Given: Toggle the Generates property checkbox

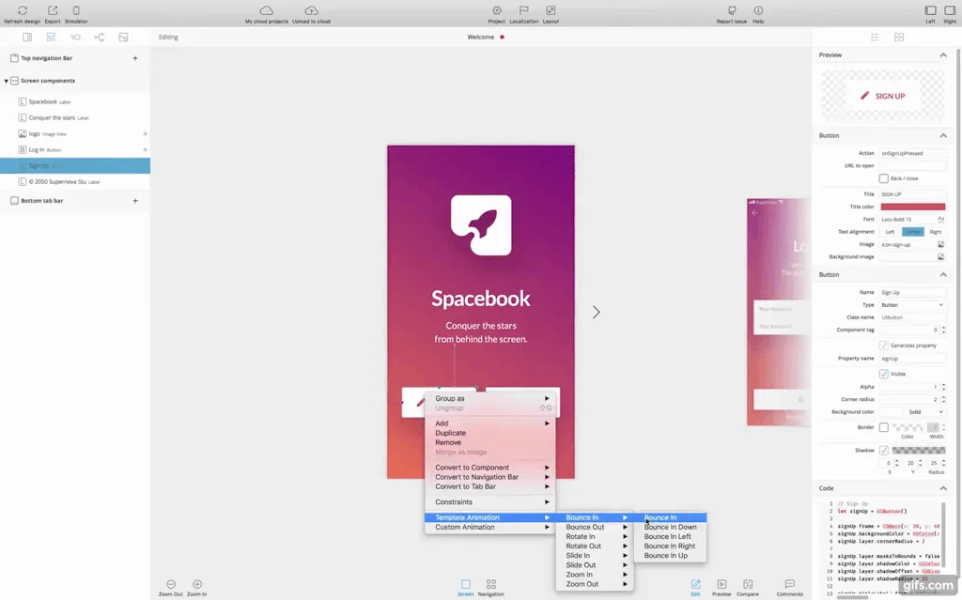Looking at the screenshot, I should [883, 346].
